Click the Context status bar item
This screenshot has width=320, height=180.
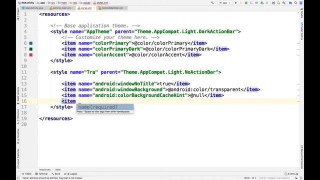click(x=278, y=178)
